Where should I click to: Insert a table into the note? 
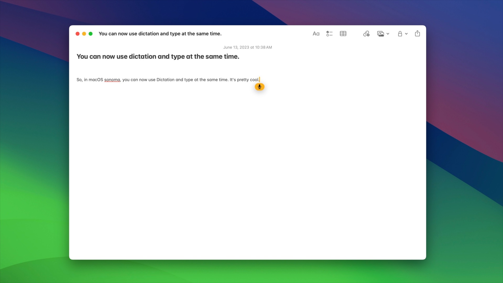(x=343, y=34)
